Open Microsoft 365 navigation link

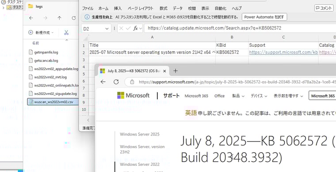[x=196, y=96]
